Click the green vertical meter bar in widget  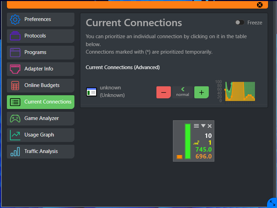point(188,141)
